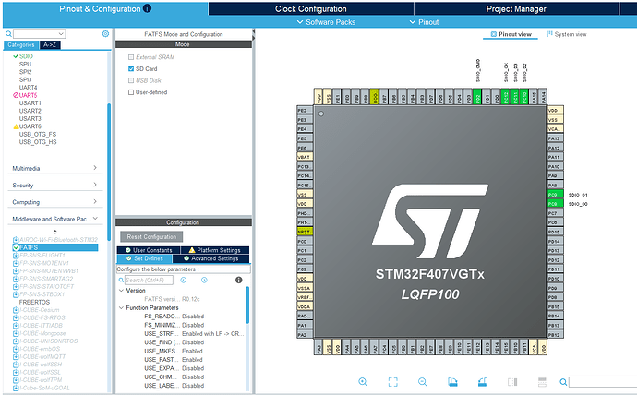Open the Pinout dropdown menu

[424, 22]
